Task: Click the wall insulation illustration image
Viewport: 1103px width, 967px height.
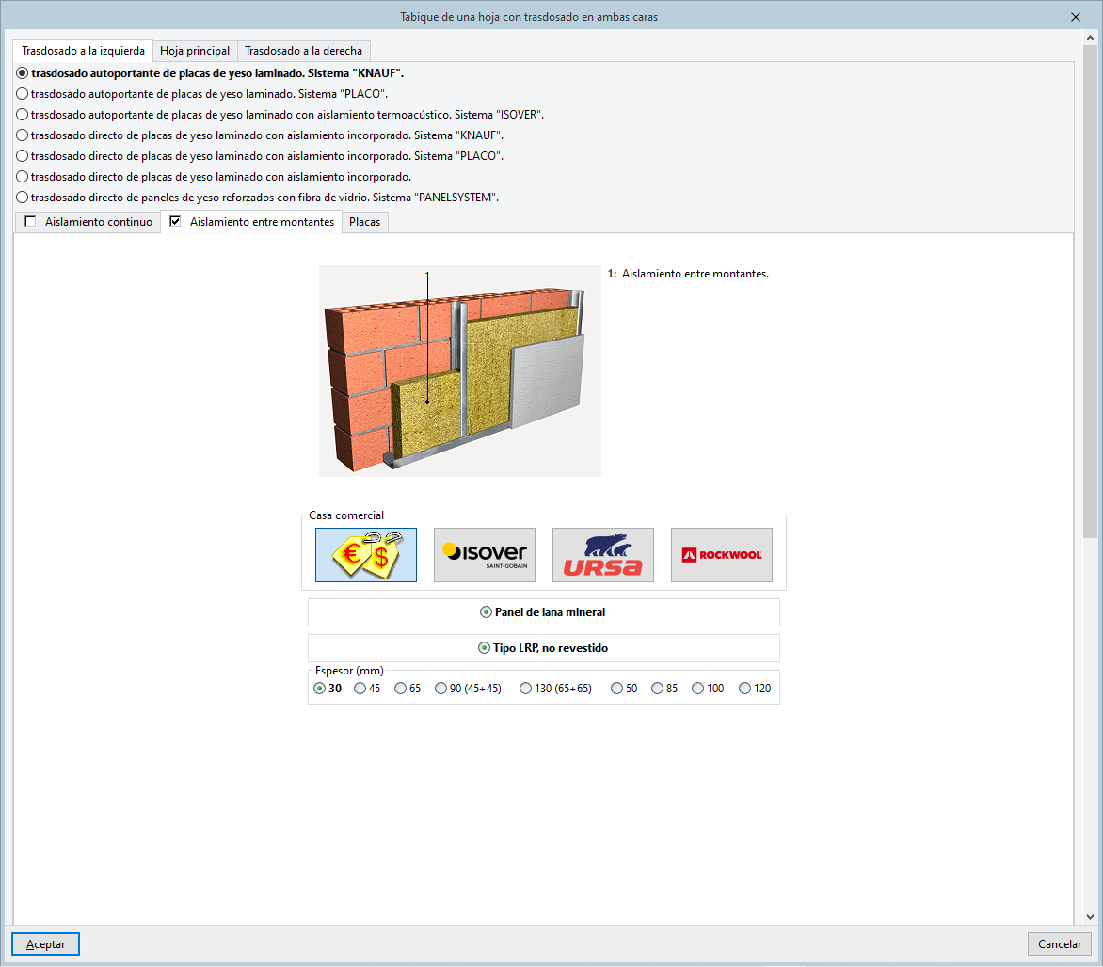Action: 460,371
